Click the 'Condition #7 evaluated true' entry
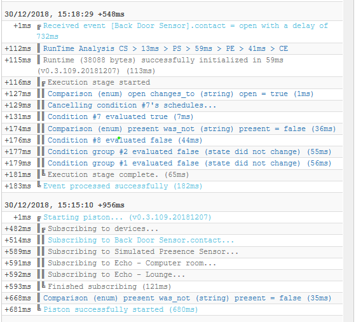This screenshot has width=356, height=322. [x=120, y=116]
